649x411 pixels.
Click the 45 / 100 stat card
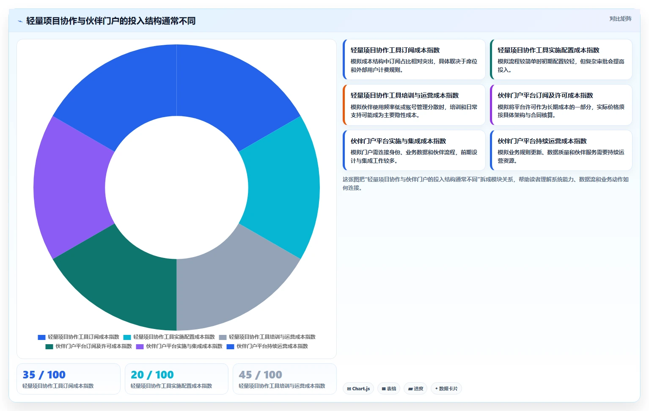coord(285,379)
